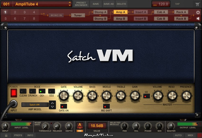Open the PRESET BROWSER
This screenshot has width=202, height=138.
[x=81, y=4]
